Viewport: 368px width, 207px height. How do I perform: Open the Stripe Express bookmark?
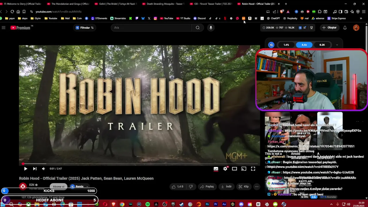point(336,18)
